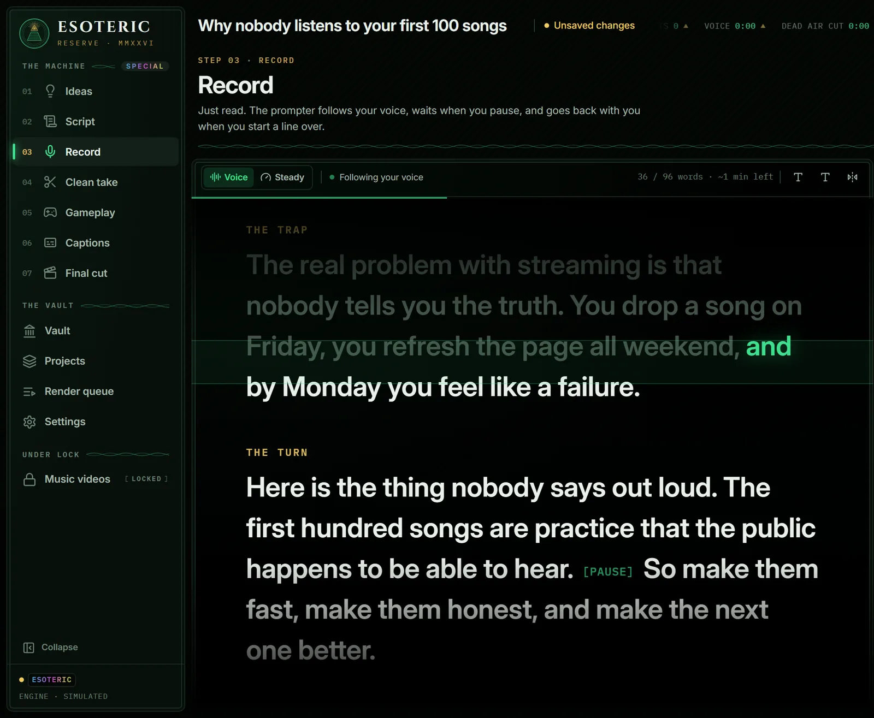
Task: Click the prompter progress bar
Action: pos(532,197)
